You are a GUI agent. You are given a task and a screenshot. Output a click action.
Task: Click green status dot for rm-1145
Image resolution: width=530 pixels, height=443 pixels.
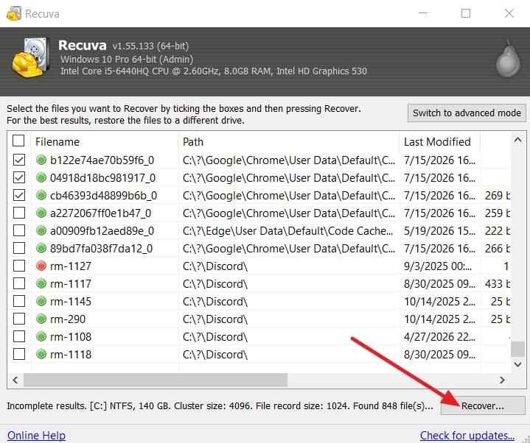[x=41, y=301]
